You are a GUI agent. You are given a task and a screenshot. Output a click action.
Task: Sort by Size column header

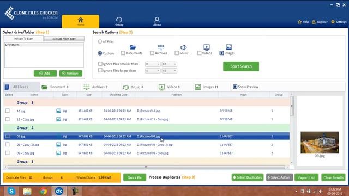[89, 95]
